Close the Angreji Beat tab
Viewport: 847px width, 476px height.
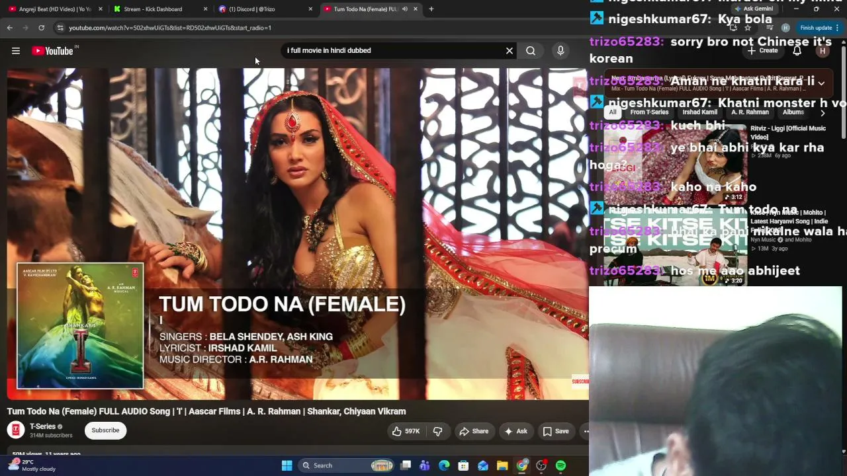click(101, 9)
